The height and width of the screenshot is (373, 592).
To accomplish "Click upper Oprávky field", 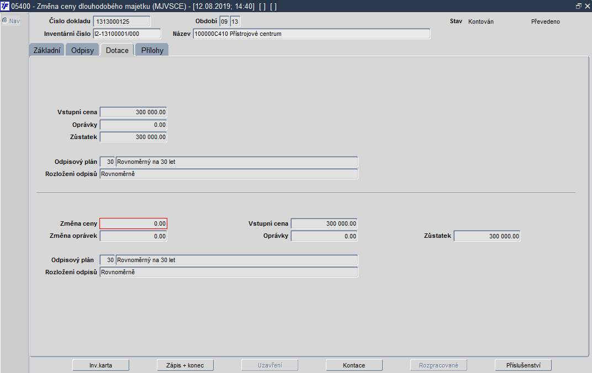I will (133, 125).
